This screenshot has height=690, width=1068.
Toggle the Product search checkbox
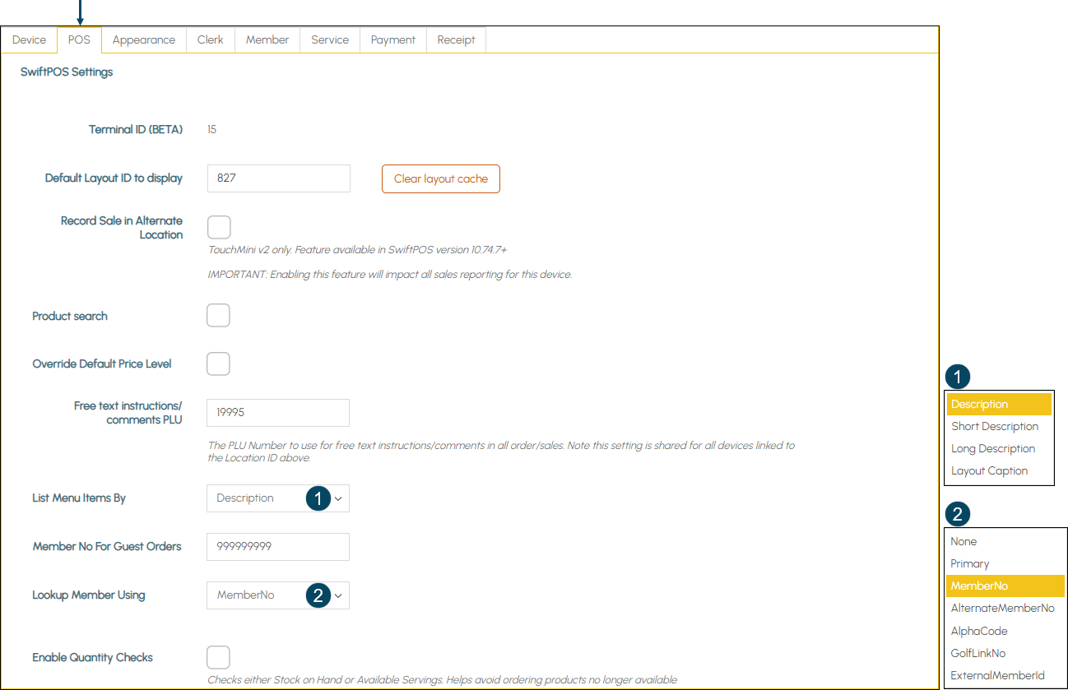point(219,316)
